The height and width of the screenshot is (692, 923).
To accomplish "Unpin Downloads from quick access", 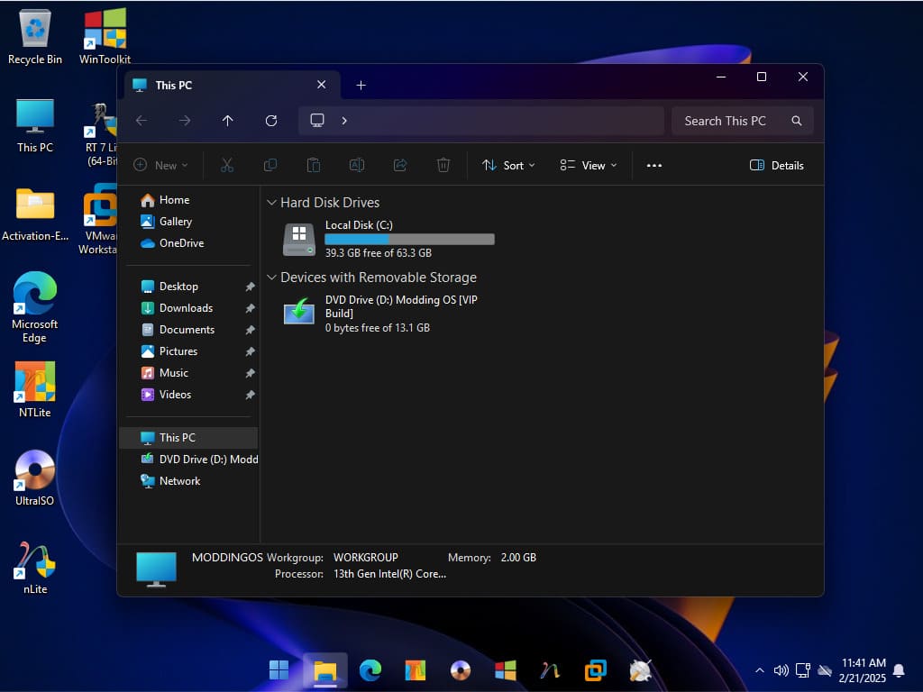I will 251,308.
